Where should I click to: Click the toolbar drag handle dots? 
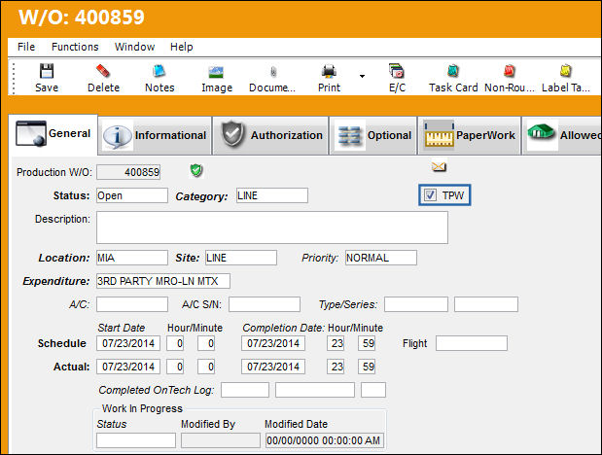point(14,79)
